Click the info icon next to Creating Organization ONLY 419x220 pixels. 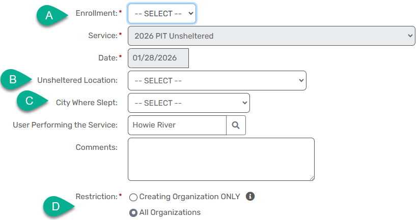(x=250, y=196)
